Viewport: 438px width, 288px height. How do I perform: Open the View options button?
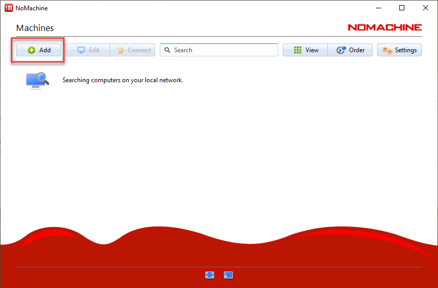point(305,50)
